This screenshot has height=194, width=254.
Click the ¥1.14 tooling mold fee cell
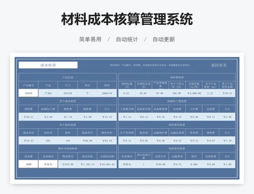coord(126,117)
